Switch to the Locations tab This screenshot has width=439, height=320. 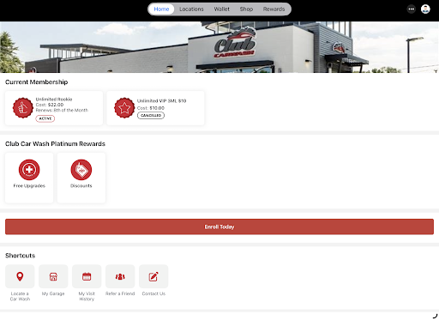click(191, 9)
